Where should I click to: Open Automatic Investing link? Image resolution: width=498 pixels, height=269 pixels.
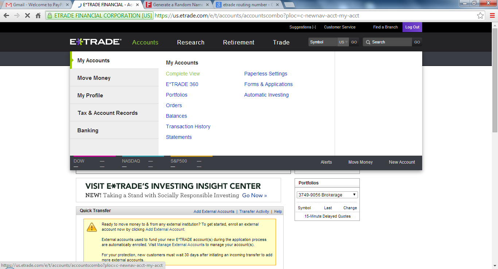point(266,95)
